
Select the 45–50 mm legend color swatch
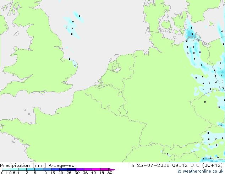click(x=104, y=169)
